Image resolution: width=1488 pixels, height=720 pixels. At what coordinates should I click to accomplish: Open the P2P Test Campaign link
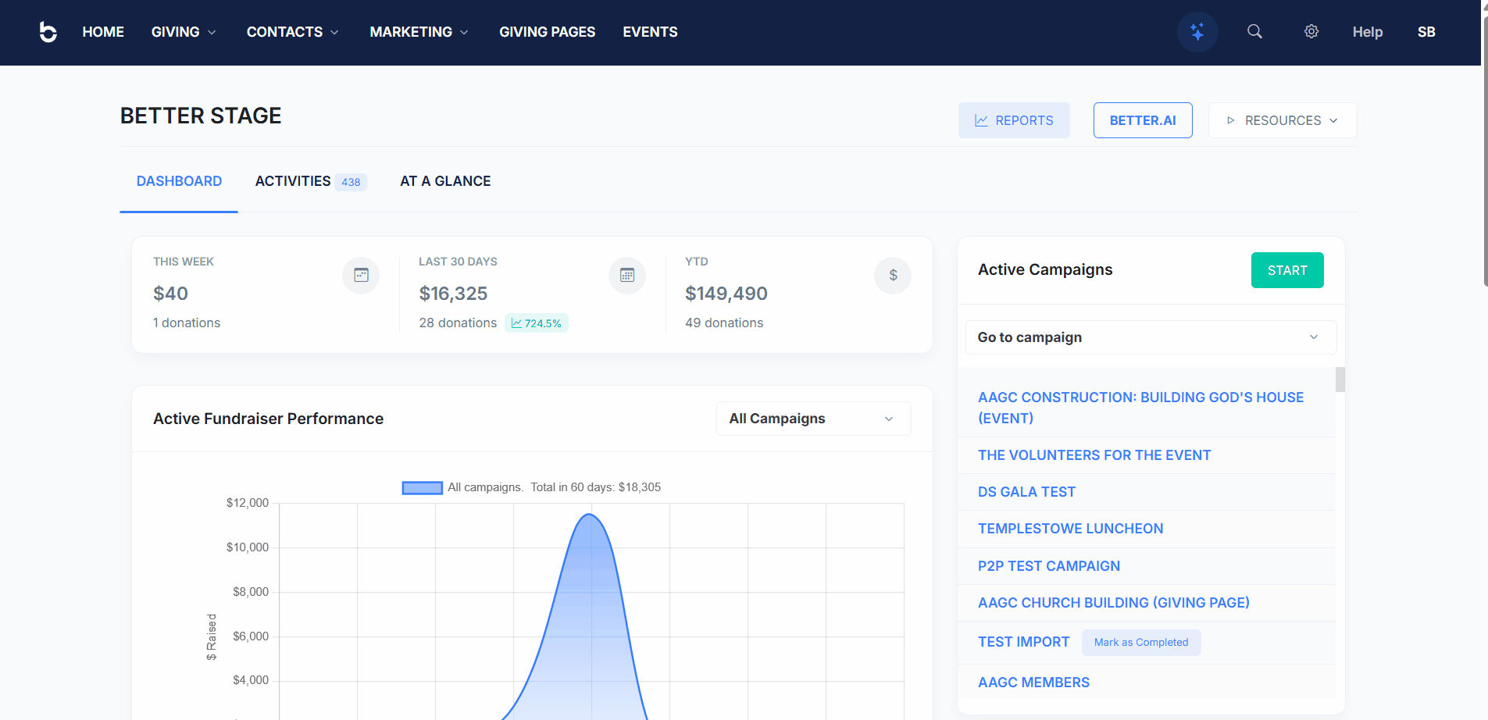click(1049, 566)
